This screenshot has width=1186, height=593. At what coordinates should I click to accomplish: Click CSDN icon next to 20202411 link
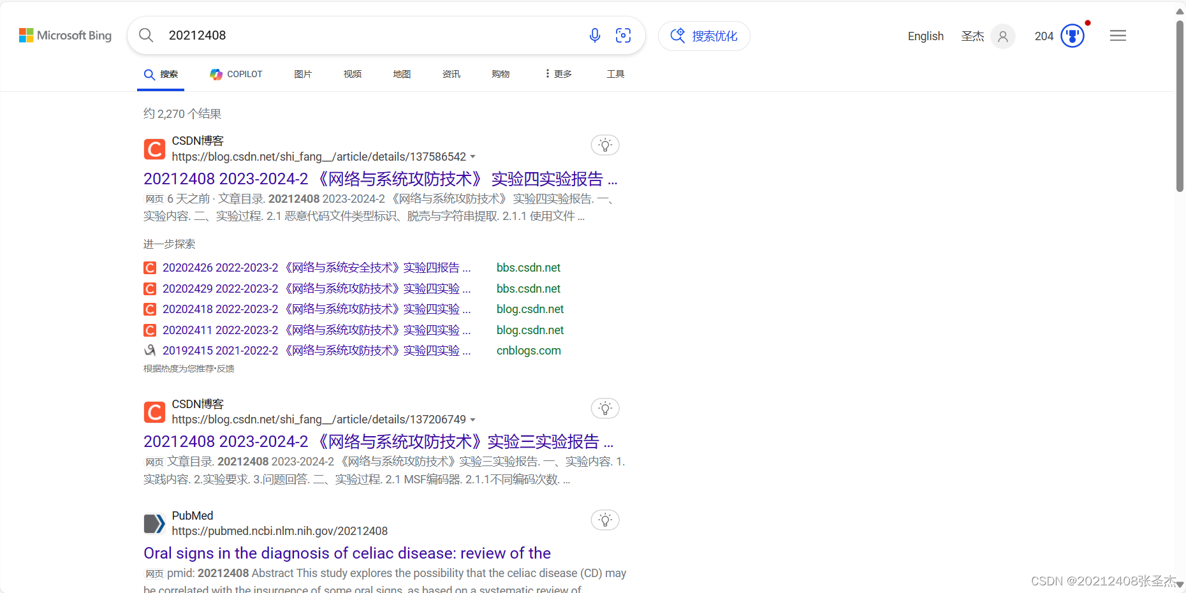click(150, 330)
